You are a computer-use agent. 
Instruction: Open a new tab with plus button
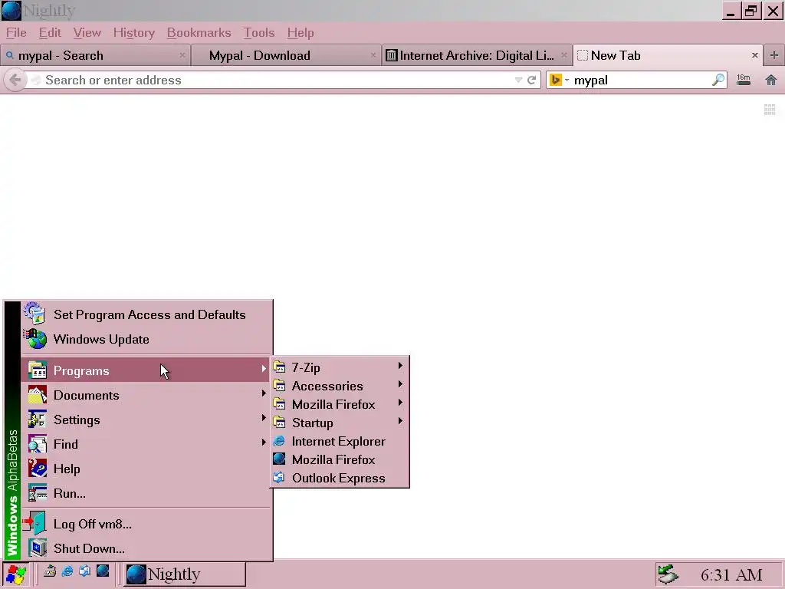pyautogui.click(x=774, y=55)
